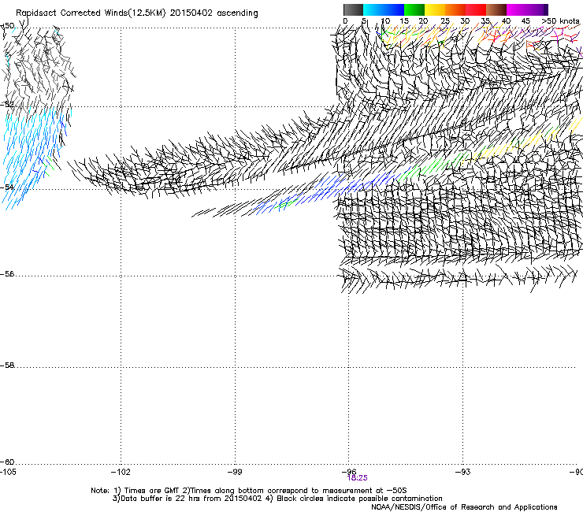
Task: Click the cyan 5-10 knots legend segment
Action: 373,9
